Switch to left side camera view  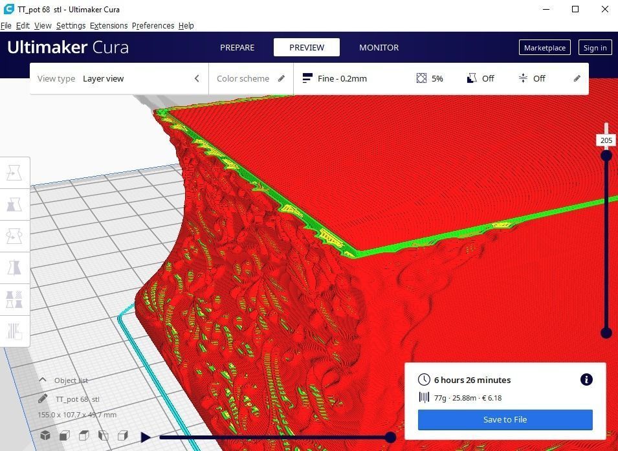tap(104, 435)
